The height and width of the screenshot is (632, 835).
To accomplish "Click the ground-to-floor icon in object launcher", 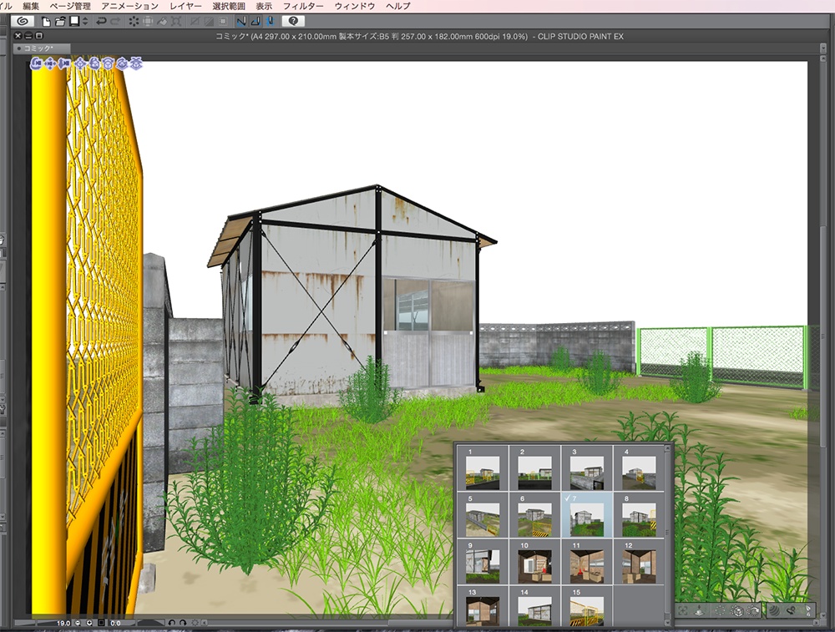I will coord(701,610).
